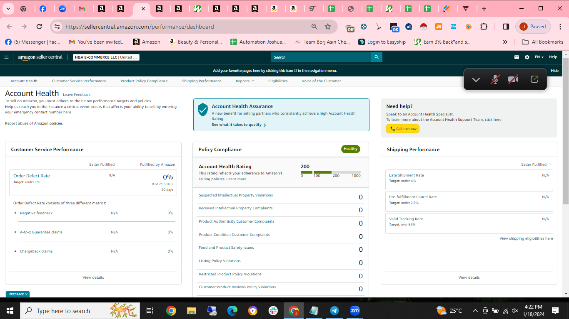
Task: Open Slack from the taskbar
Action: [273, 311]
